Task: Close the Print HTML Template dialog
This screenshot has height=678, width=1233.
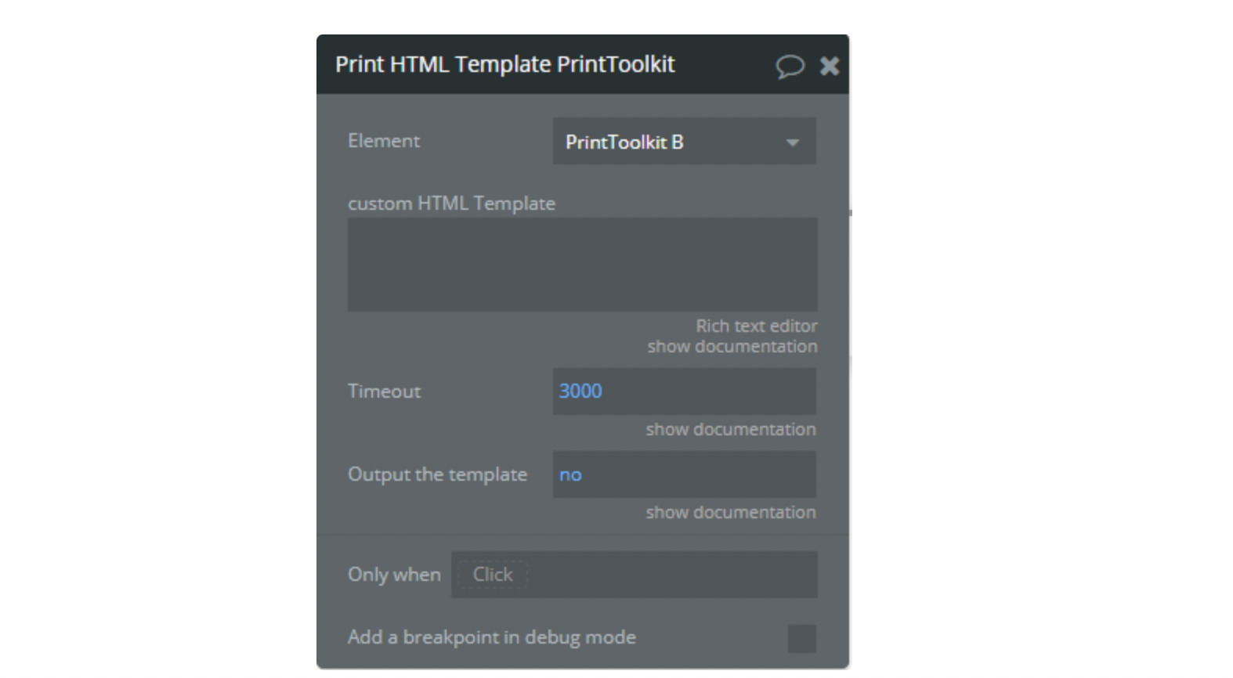Action: tap(830, 66)
